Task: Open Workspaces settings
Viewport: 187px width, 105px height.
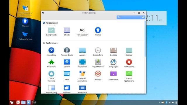Action: (82, 89)
